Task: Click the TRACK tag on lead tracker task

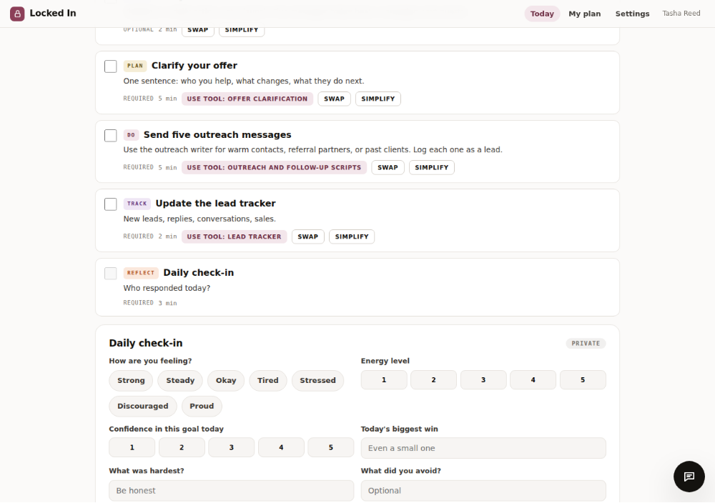Action: 137,204
